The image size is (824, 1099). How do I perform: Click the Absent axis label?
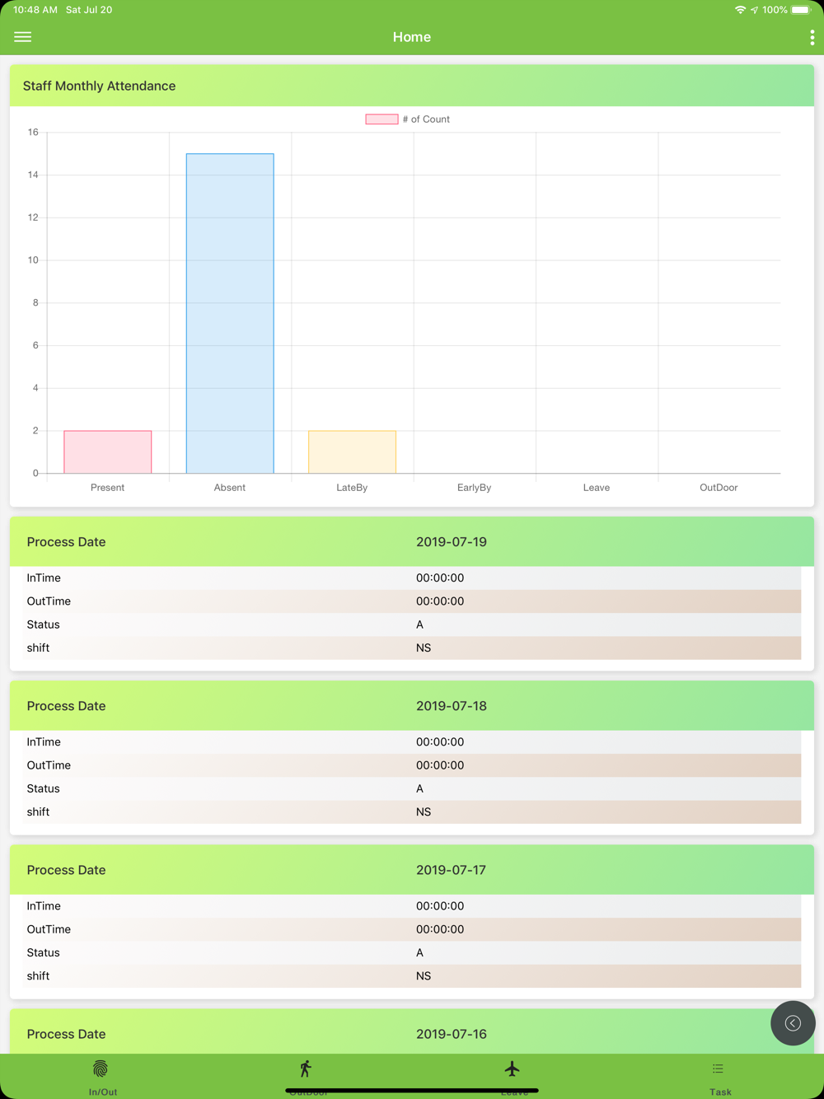coord(230,488)
